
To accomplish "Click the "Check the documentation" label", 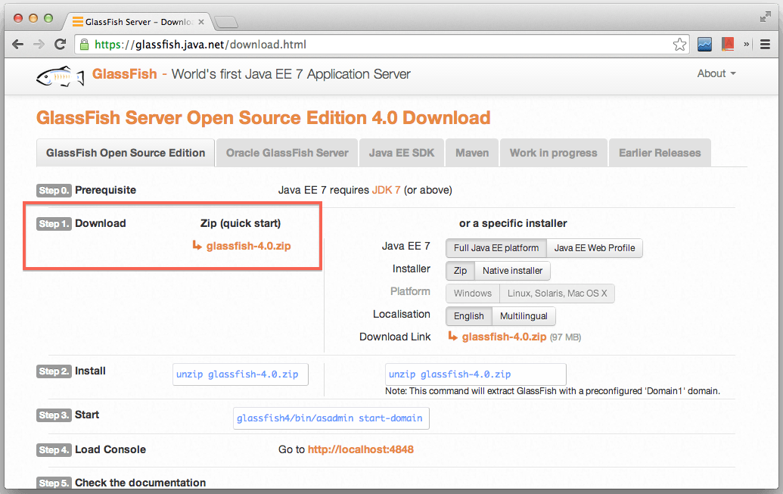I will click(x=140, y=483).
